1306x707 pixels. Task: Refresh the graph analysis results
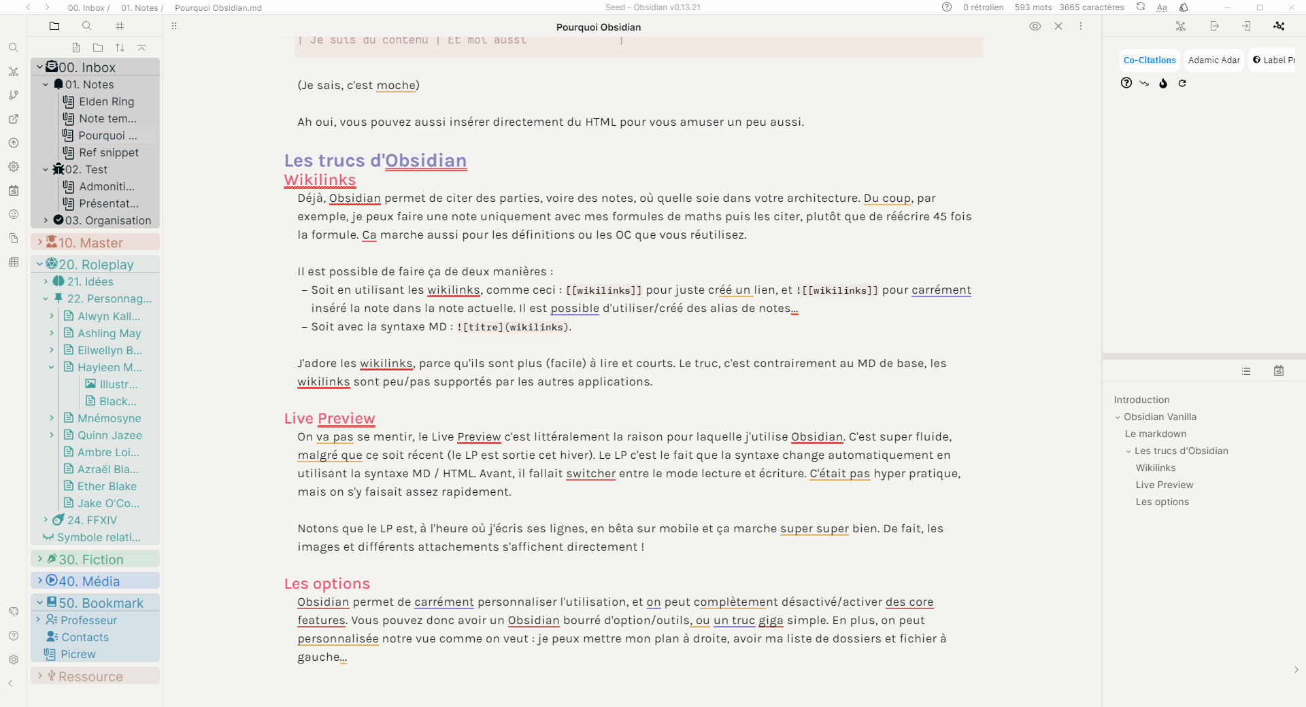pyautogui.click(x=1182, y=83)
